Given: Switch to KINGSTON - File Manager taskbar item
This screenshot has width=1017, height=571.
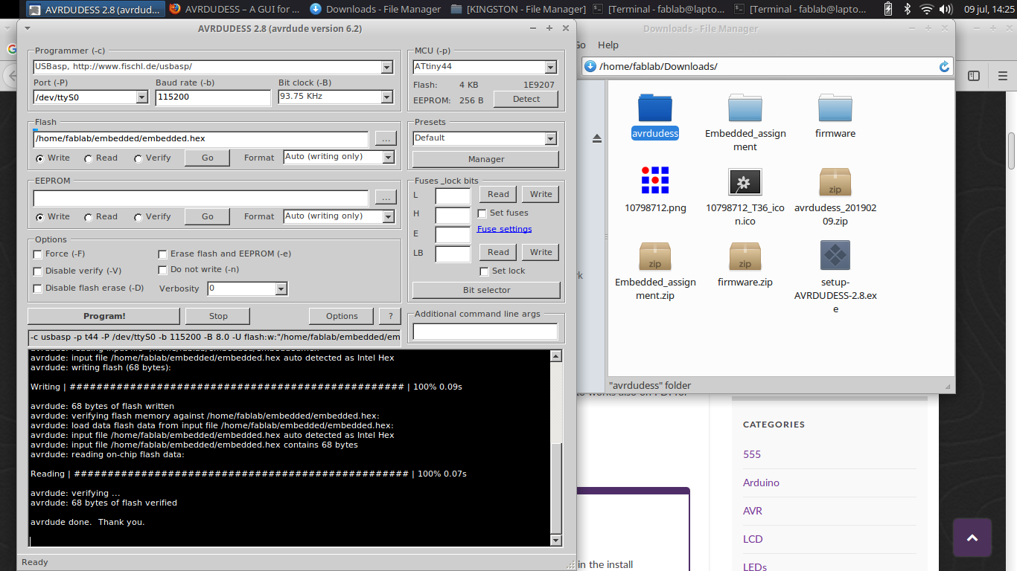Looking at the screenshot, I should 518,9.
